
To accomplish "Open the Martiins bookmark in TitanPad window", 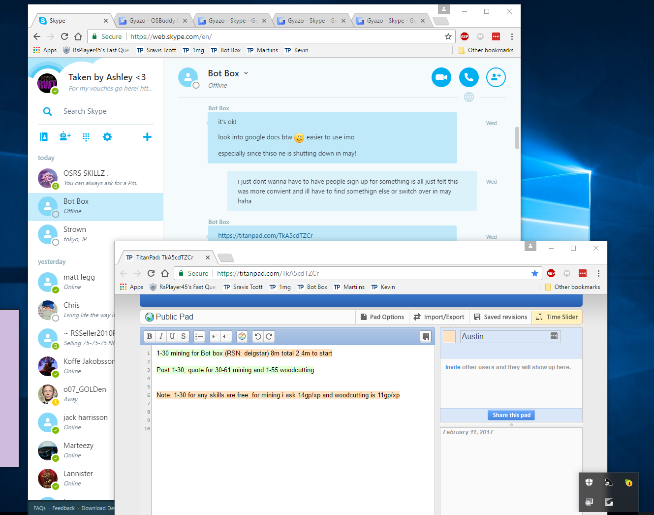I will [349, 287].
